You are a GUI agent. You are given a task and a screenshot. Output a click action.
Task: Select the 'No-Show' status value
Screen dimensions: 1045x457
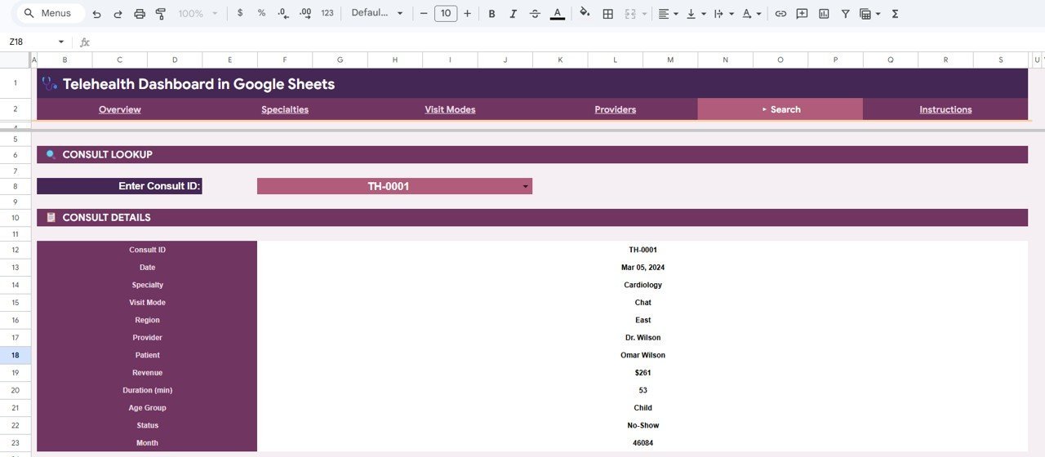pos(643,425)
